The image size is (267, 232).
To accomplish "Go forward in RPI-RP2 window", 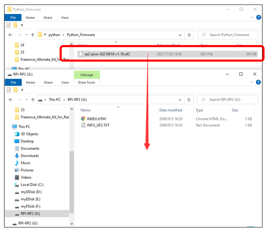I will pos(19,100).
